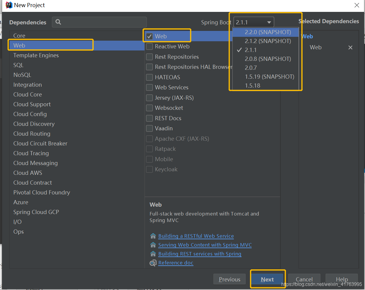Select the Core dependency category

pyautogui.click(x=77, y=36)
